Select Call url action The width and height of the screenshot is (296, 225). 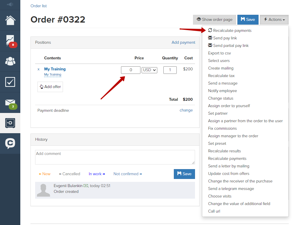[214, 211]
